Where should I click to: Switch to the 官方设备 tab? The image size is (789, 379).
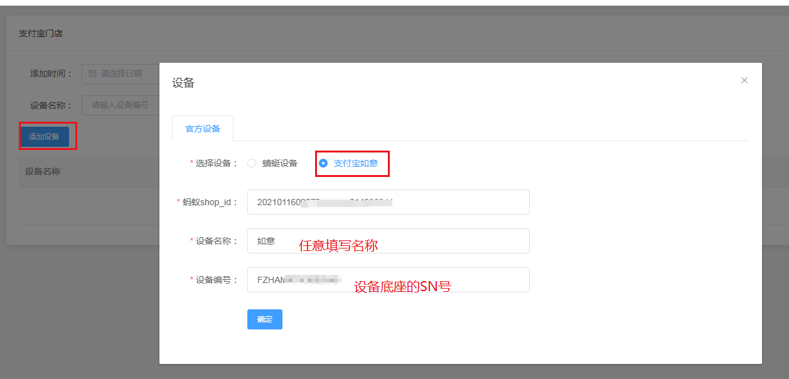203,129
